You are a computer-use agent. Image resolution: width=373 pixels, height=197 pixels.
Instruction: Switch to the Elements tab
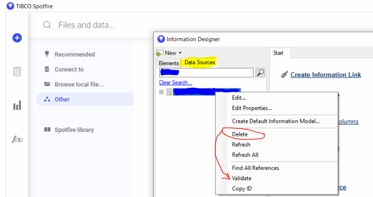pyautogui.click(x=169, y=63)
